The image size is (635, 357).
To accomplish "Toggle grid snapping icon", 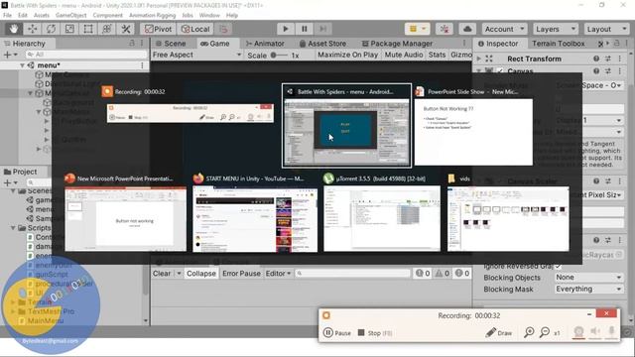I will (223, 29).
